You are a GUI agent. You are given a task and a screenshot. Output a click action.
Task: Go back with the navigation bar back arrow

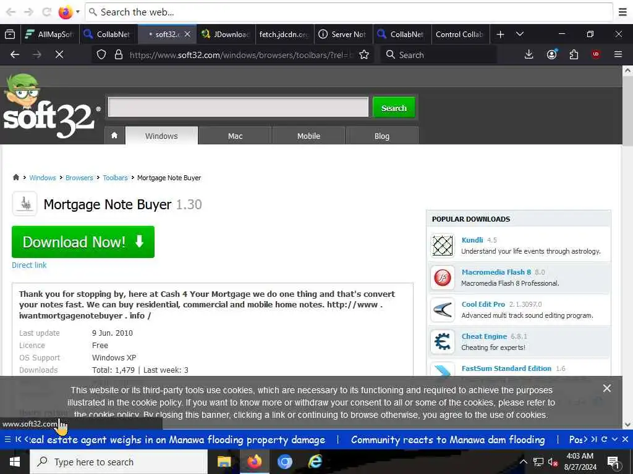point(15,54)
